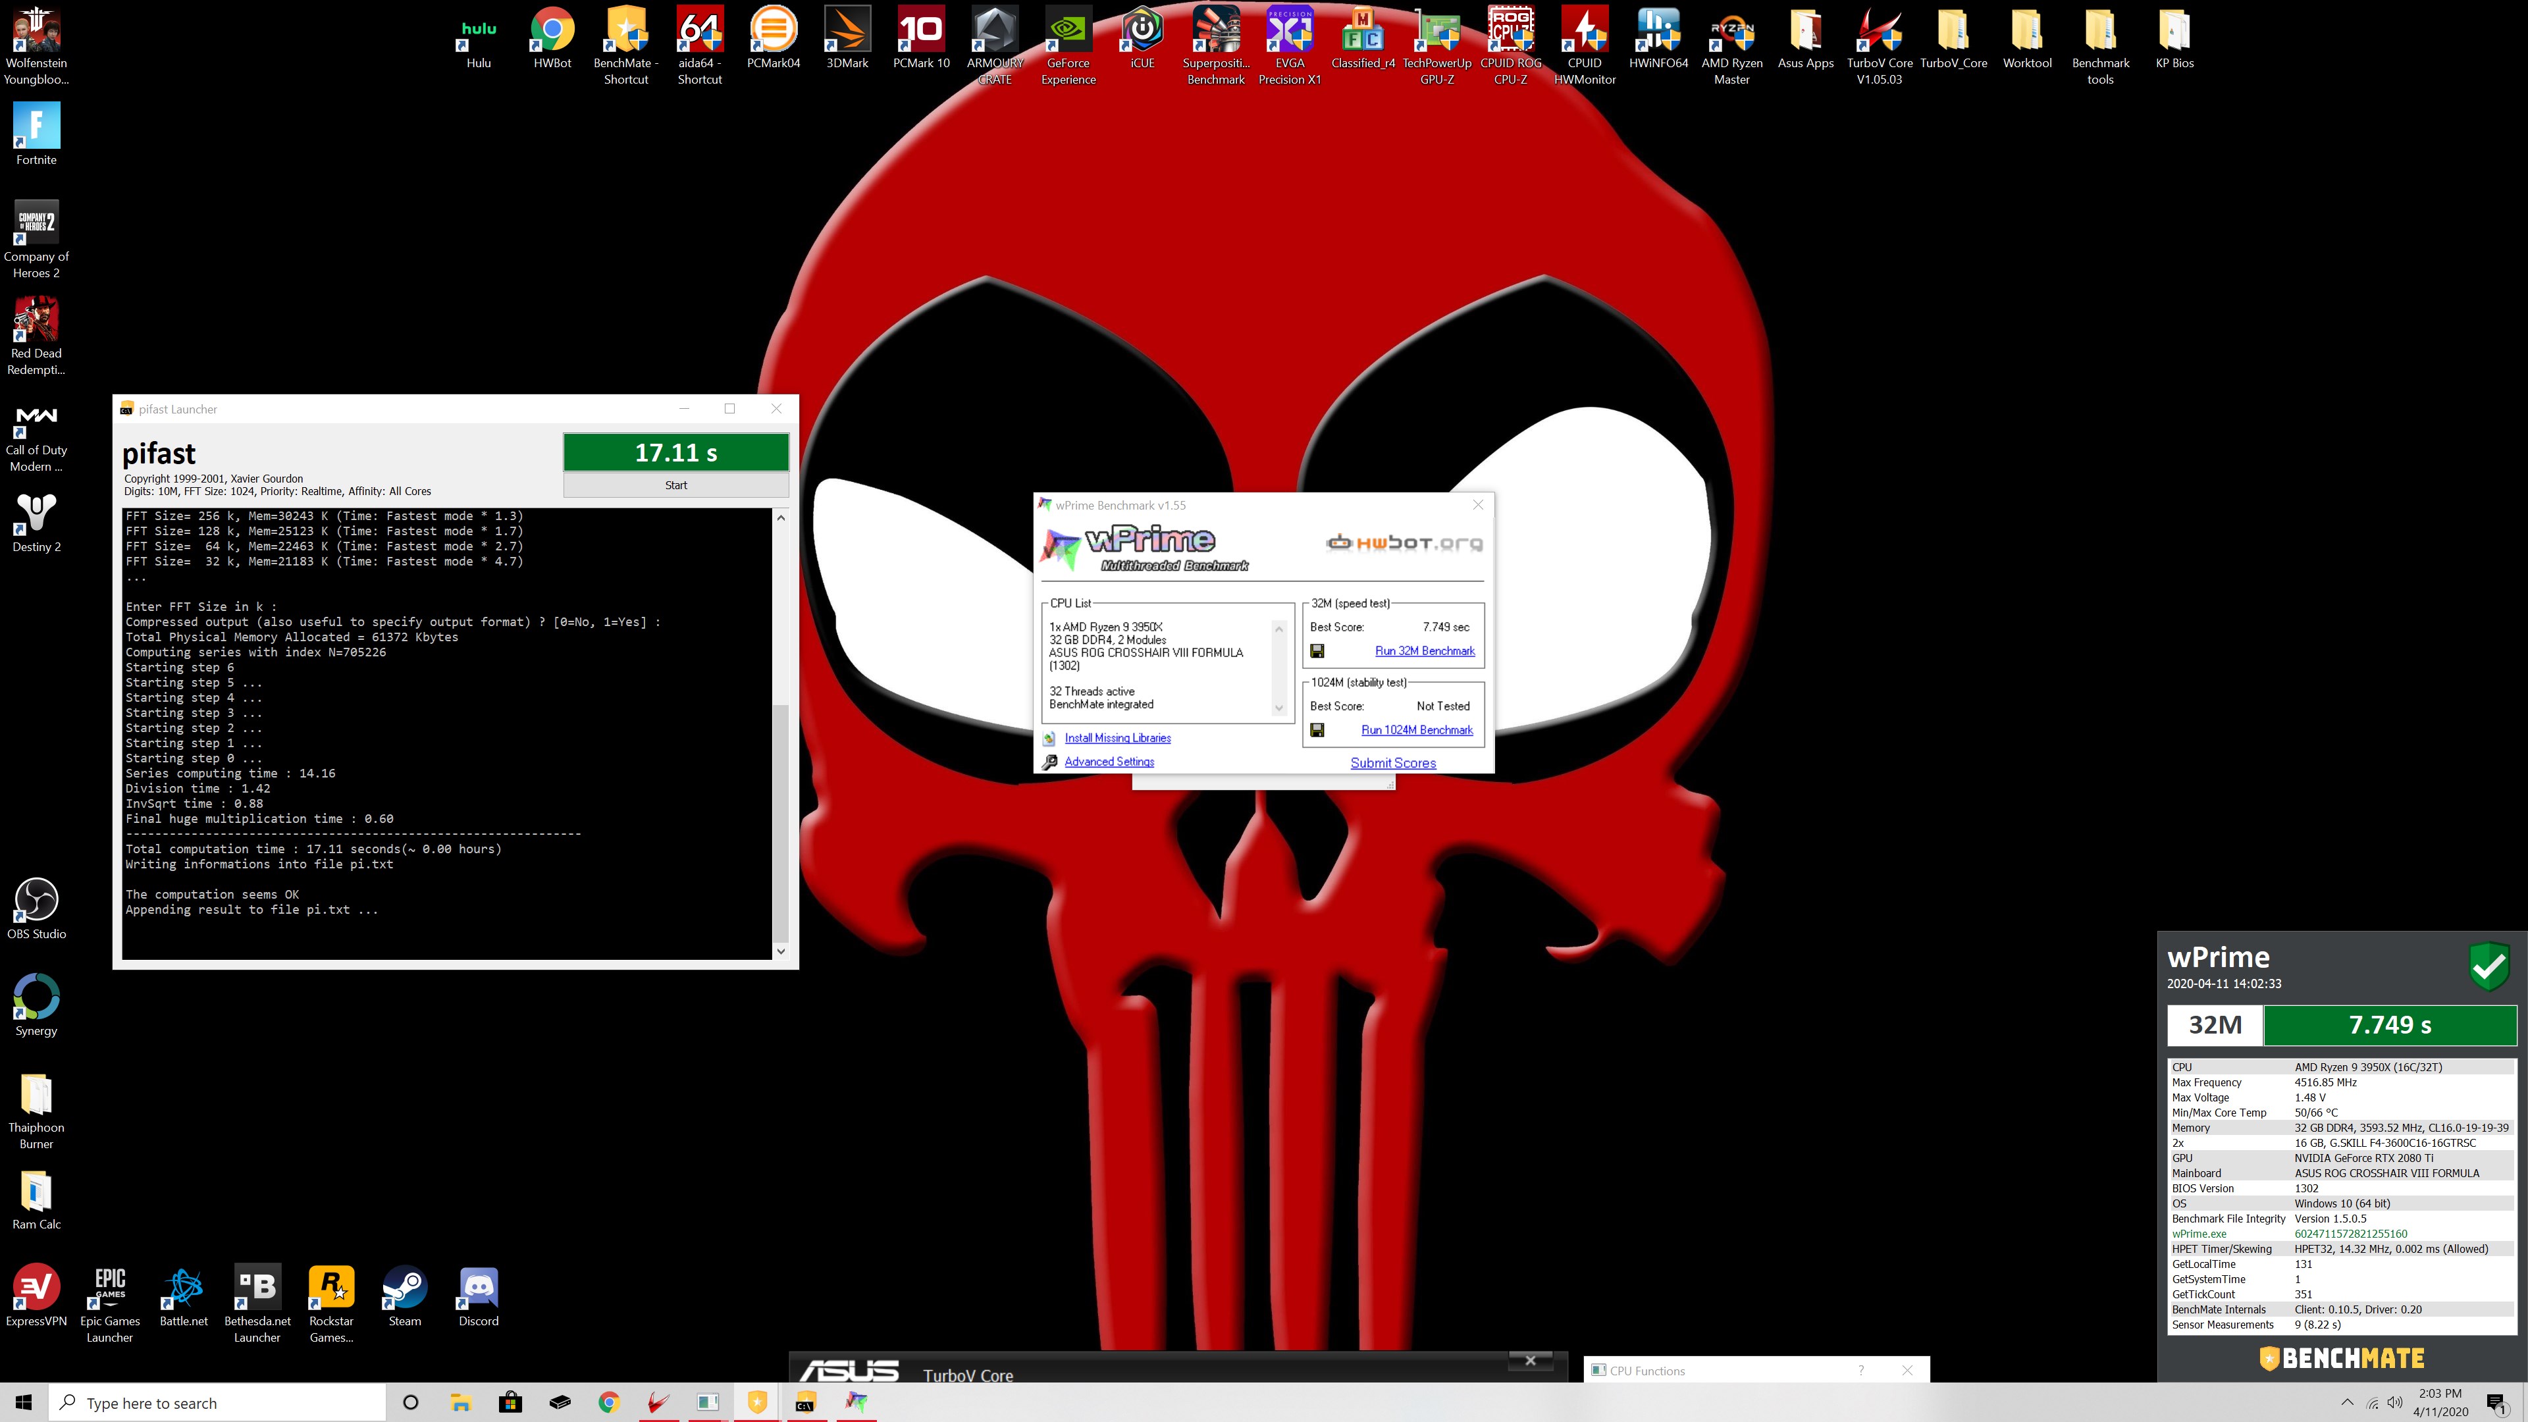Open Steam desktop shortcut
Screen dimensions: 2528x1422
[x=404, y=1296]
